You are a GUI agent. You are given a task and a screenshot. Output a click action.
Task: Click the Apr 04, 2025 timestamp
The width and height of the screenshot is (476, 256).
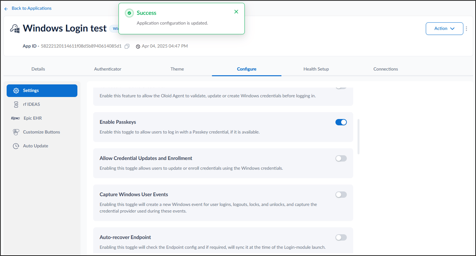click(165, 46)
